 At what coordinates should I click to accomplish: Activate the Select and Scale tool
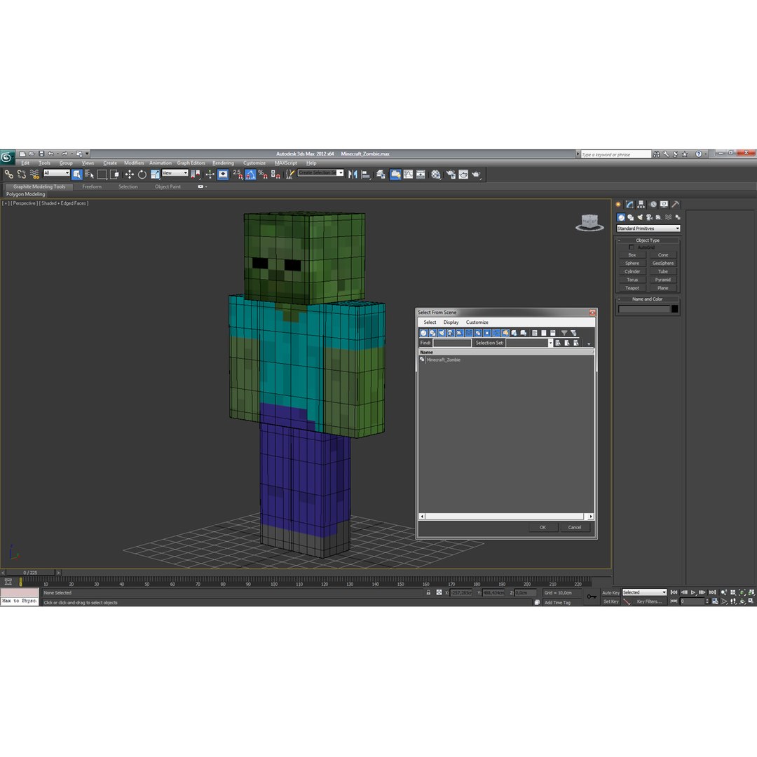point(155,175)
